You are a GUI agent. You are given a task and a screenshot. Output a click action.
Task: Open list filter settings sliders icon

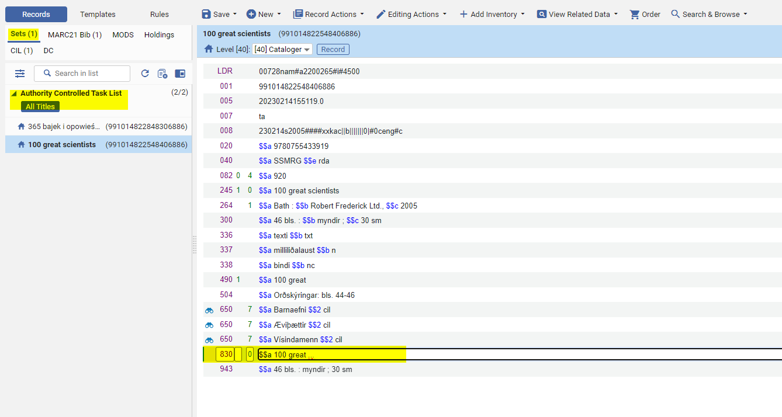20,74
